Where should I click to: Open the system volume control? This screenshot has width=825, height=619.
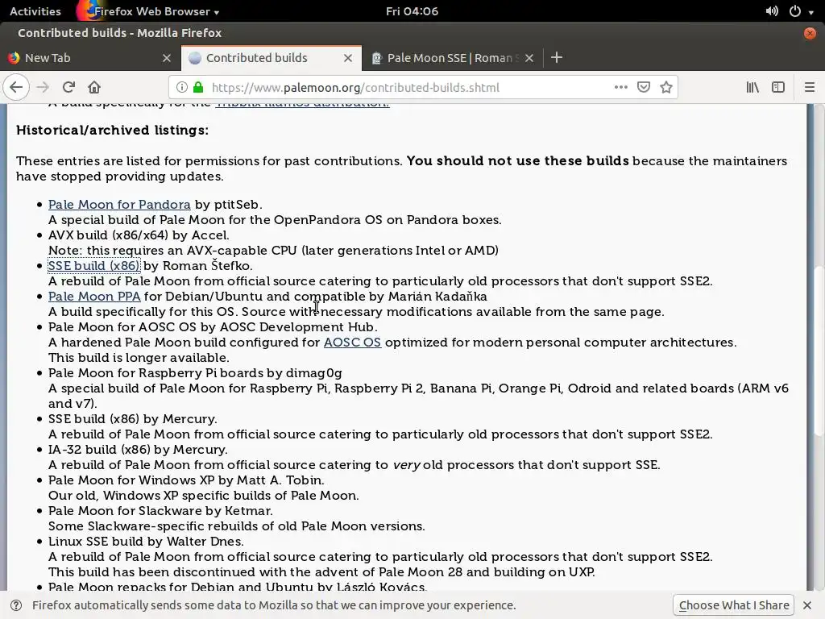click(772, 11)
